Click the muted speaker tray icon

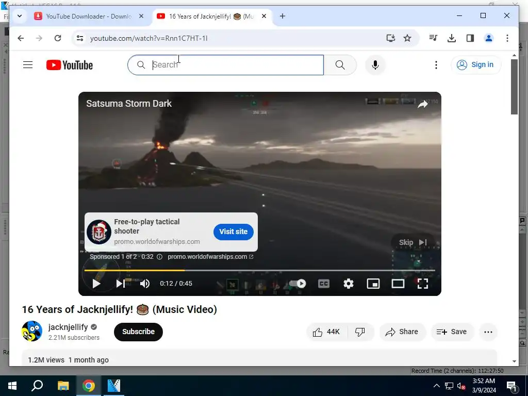click(461, 386)
